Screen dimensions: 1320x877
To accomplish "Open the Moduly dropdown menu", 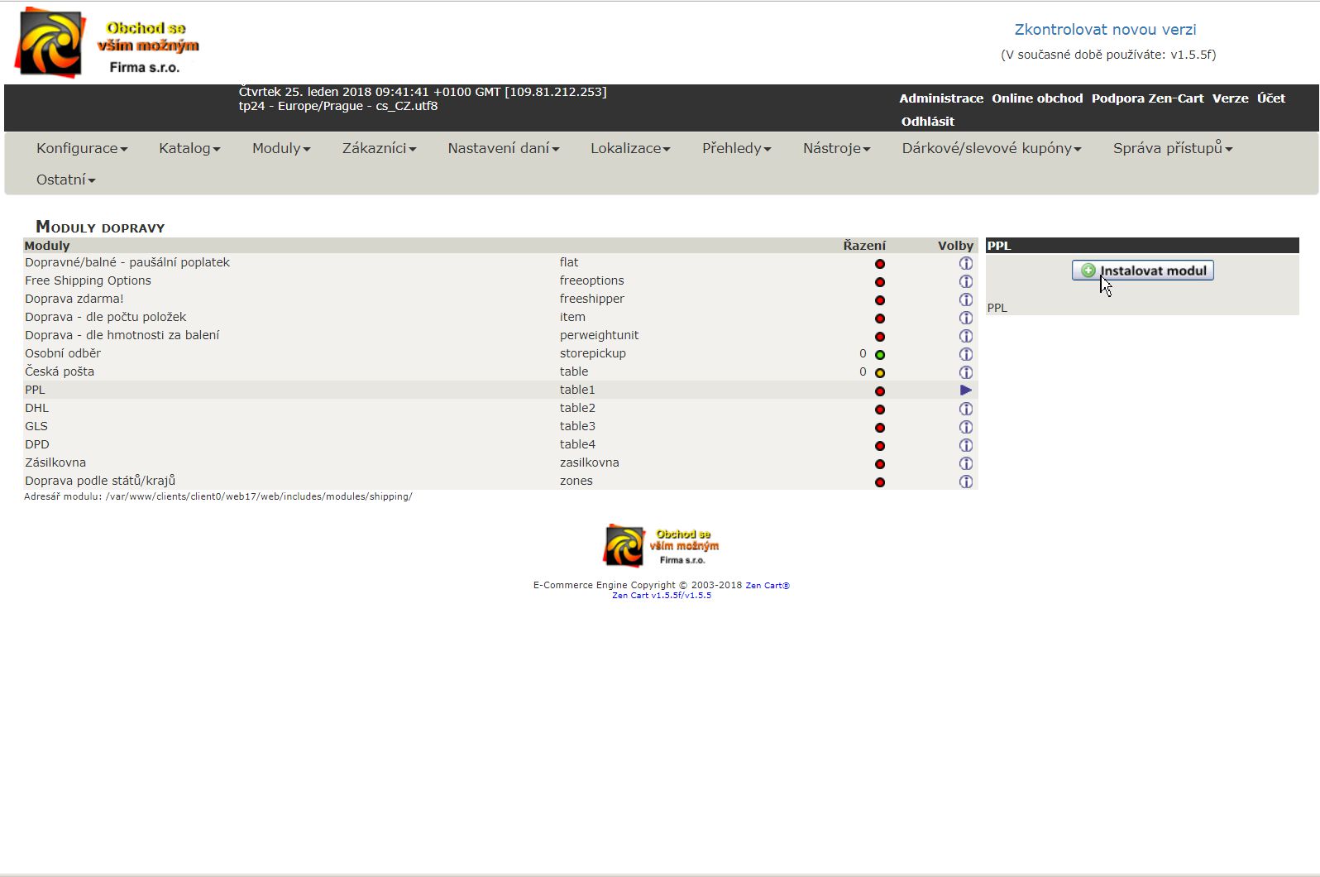I will point(281,148).
